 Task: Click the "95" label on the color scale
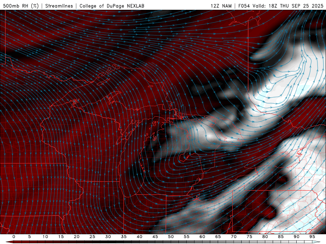(312, 237)
